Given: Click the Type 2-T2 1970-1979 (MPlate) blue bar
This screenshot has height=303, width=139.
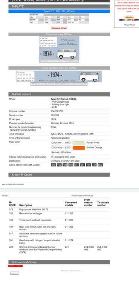Looking at the screenshot, I should 59,11.
